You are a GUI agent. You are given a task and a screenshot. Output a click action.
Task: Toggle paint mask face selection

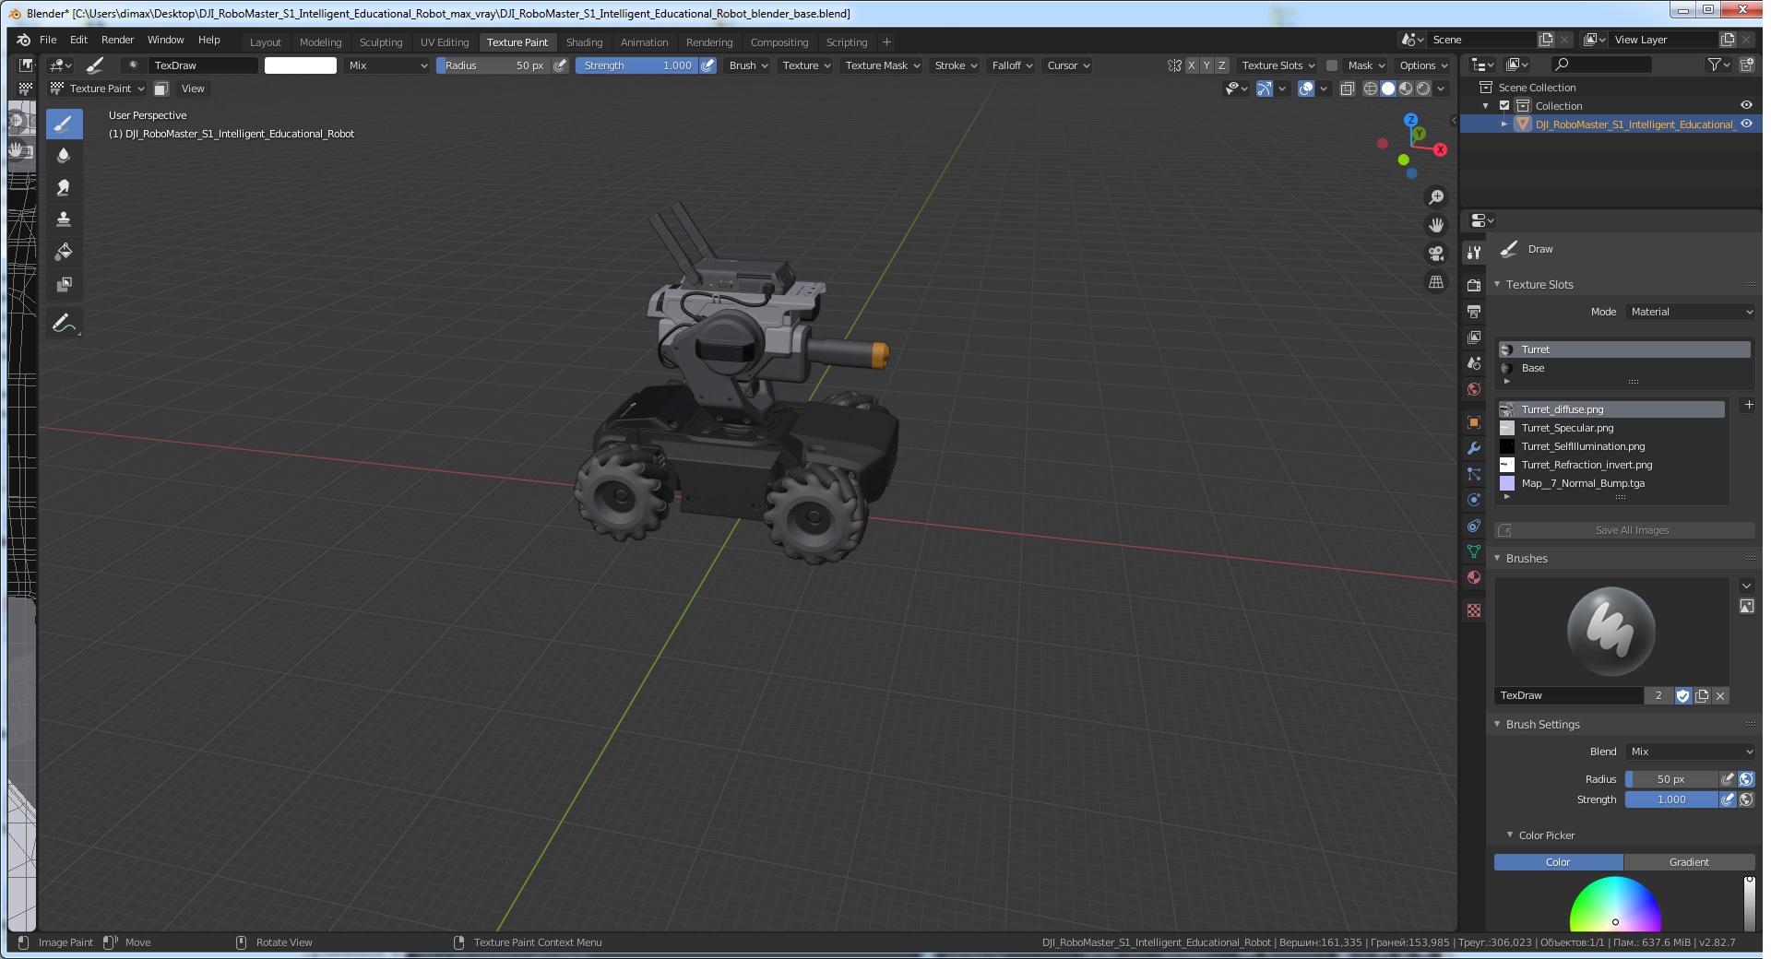(161, 89)
